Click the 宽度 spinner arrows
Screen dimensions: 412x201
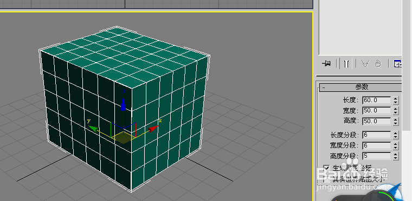pyautogui.click(x=396, y=111)
